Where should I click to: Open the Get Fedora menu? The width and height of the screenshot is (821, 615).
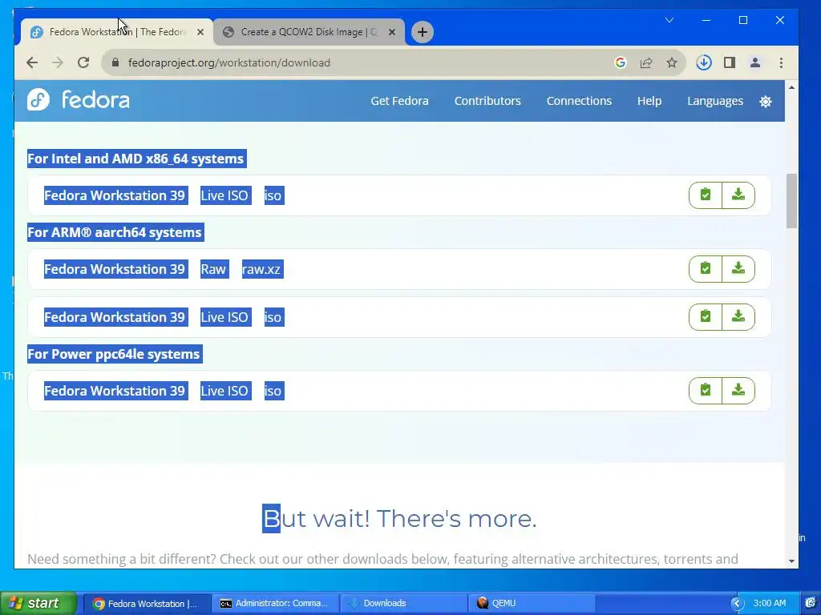pyautogui.click(x=399, y=101)
